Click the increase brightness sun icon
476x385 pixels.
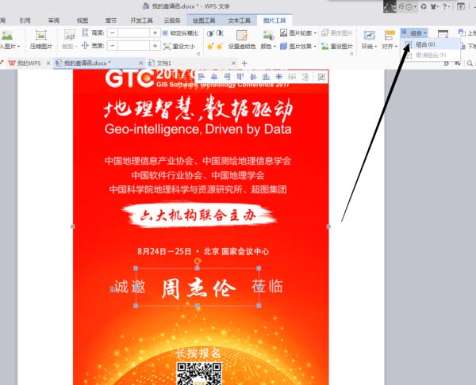pos(210,47)
